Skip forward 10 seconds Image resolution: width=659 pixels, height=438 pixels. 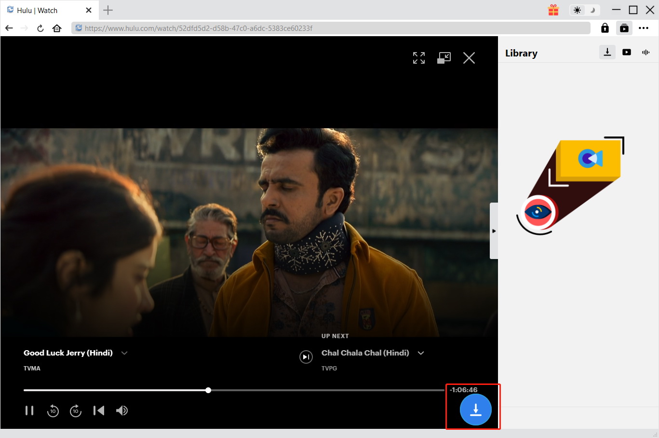(76, 411)
